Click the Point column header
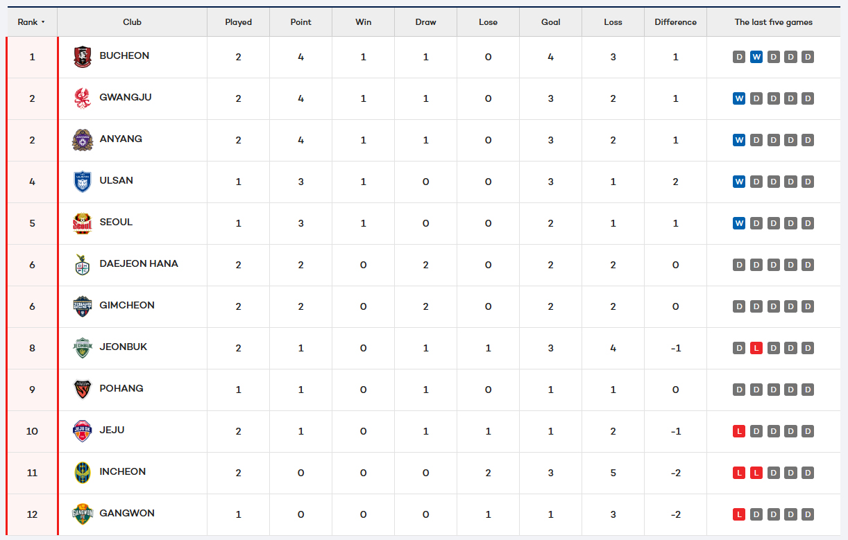This screenshot has height=540, width=848. coord(300,22)
